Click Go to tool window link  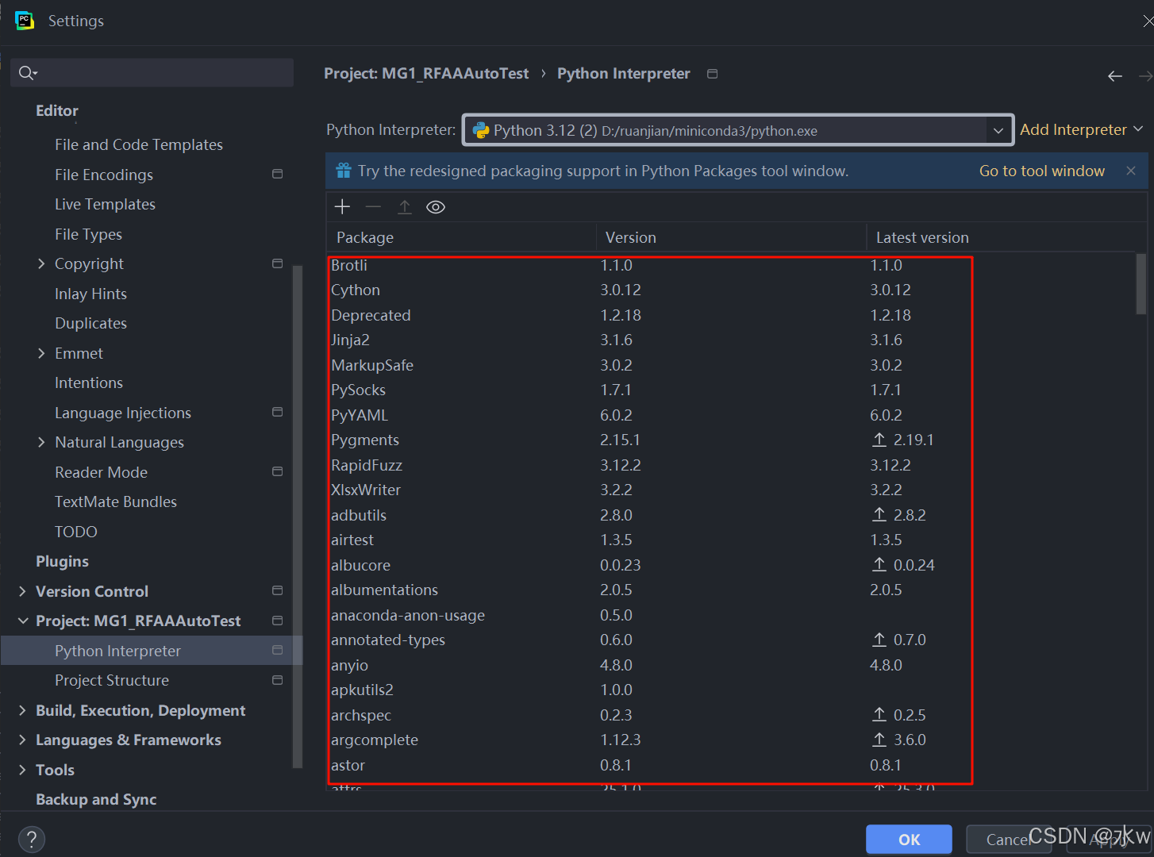(x=1041, y=171)
